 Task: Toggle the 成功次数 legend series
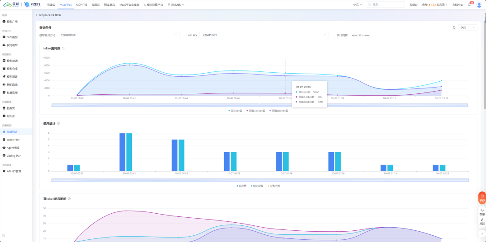[x=257, y=186]
